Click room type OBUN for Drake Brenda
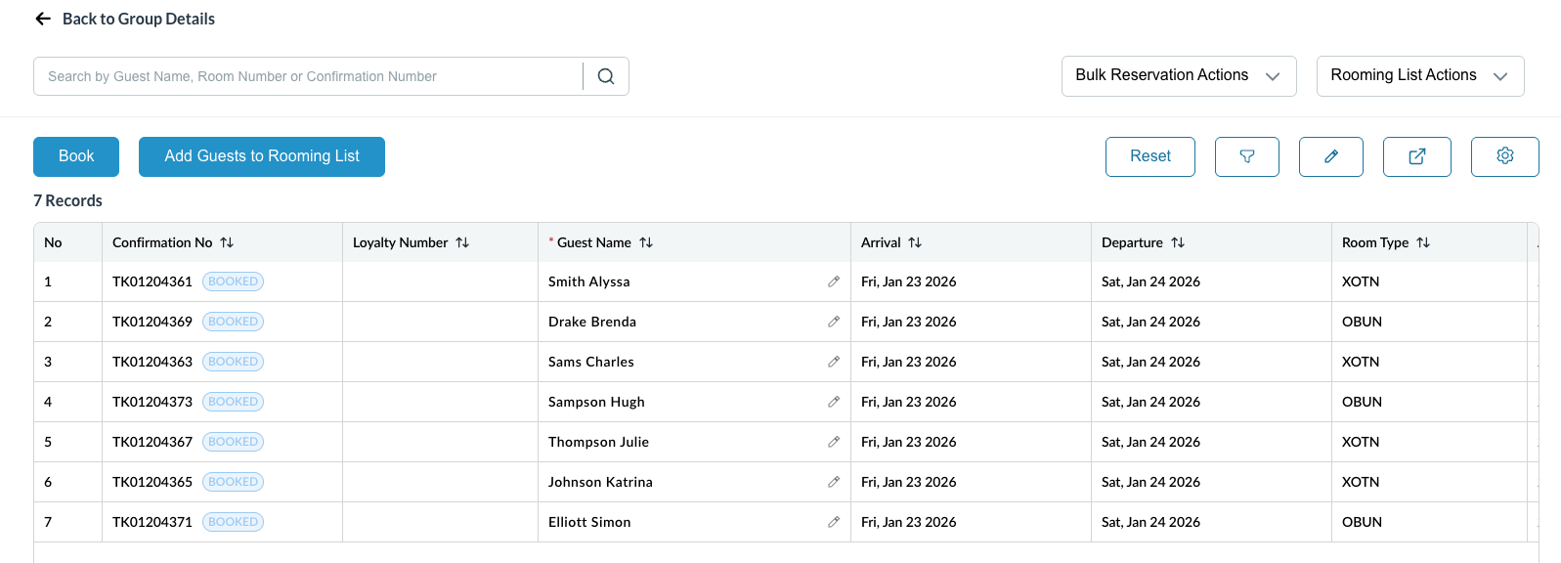This screenshot has height=563, width=1561. coord(1362,322)
